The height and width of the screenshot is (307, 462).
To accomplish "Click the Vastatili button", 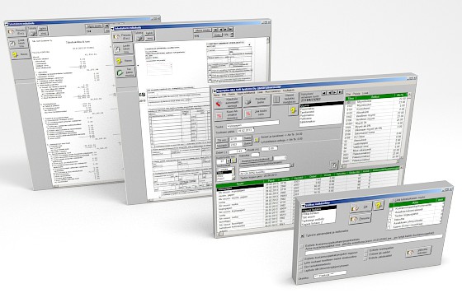I will 222,146.
